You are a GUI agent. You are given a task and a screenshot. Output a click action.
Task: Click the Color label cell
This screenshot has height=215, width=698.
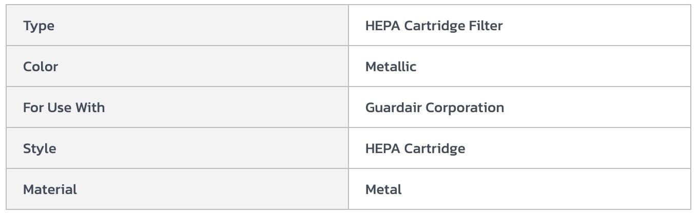pyautogui.click(x=41, y=67)
